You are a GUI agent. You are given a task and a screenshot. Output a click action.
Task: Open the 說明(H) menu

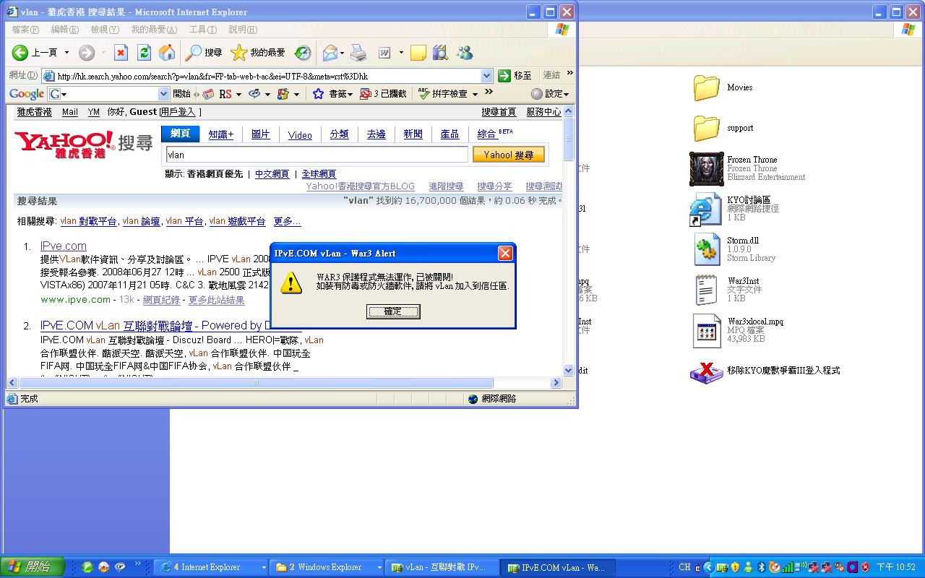tap(242, 30)
